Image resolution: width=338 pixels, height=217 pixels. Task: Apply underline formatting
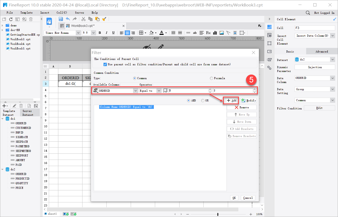pos(113,33)
